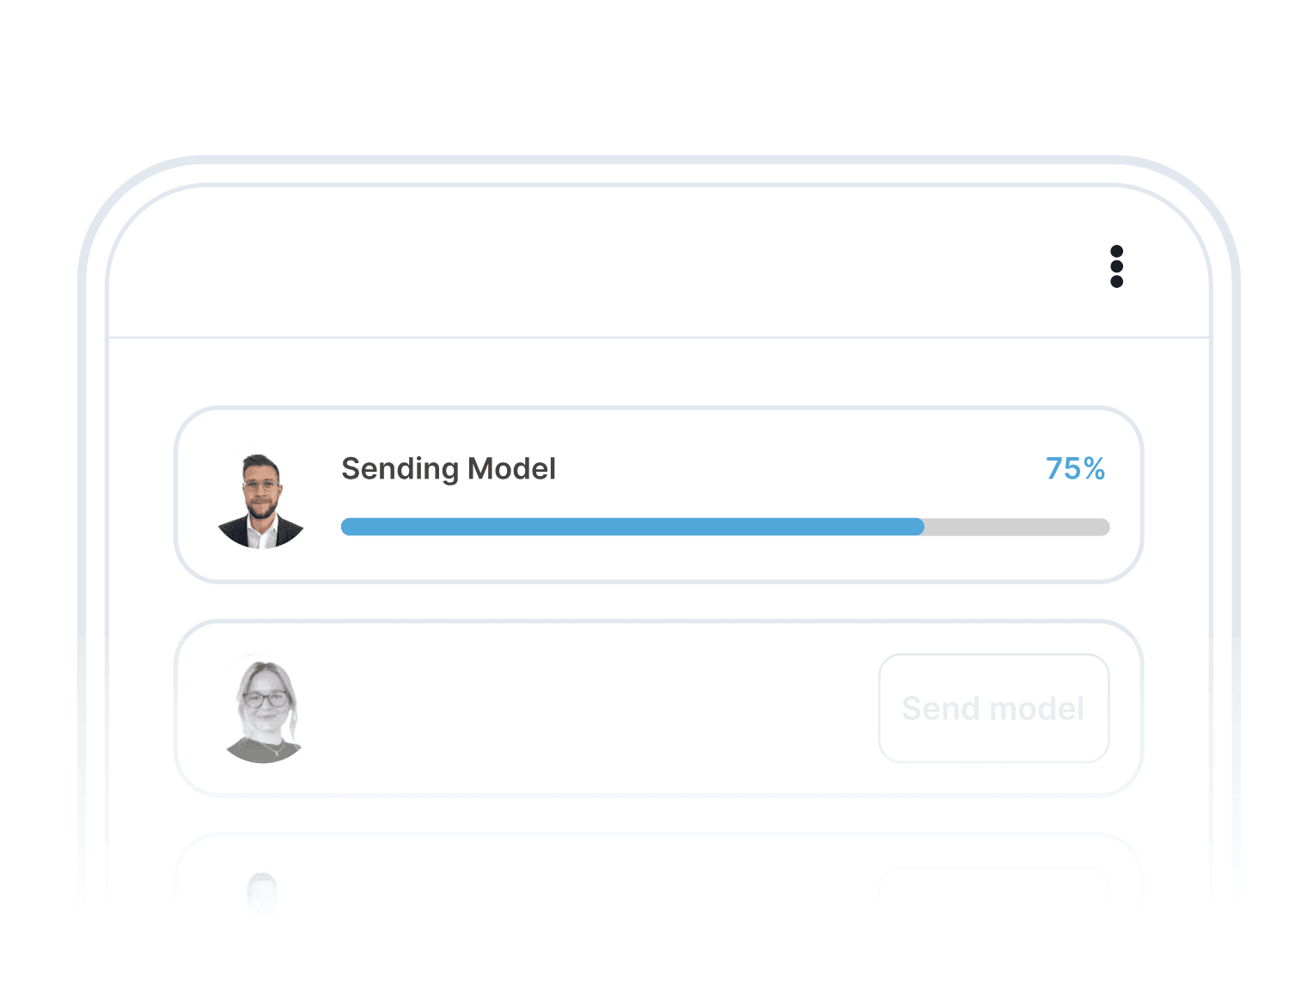Select the Sending Model card background
This screenshot has height=983, width=1313.
point(658,495)
